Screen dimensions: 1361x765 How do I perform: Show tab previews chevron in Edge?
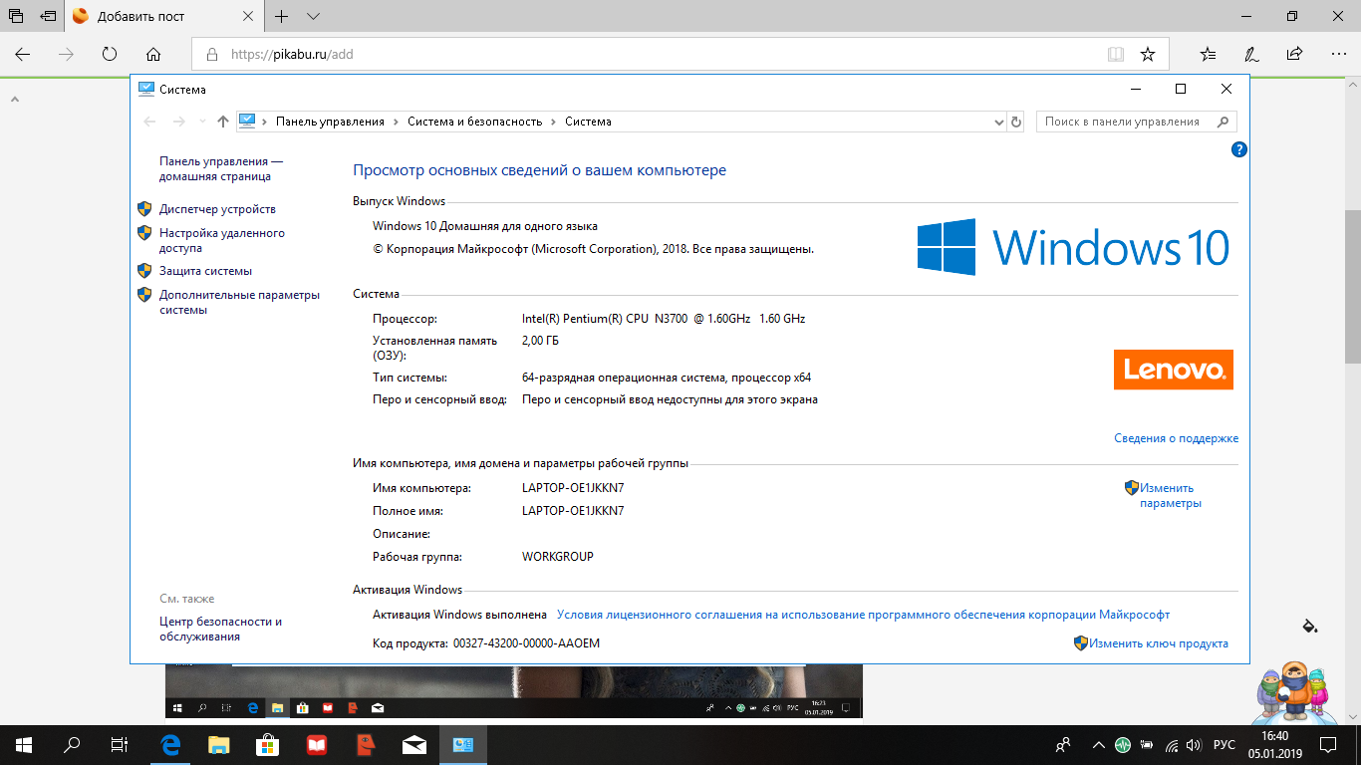click(314, 17)
